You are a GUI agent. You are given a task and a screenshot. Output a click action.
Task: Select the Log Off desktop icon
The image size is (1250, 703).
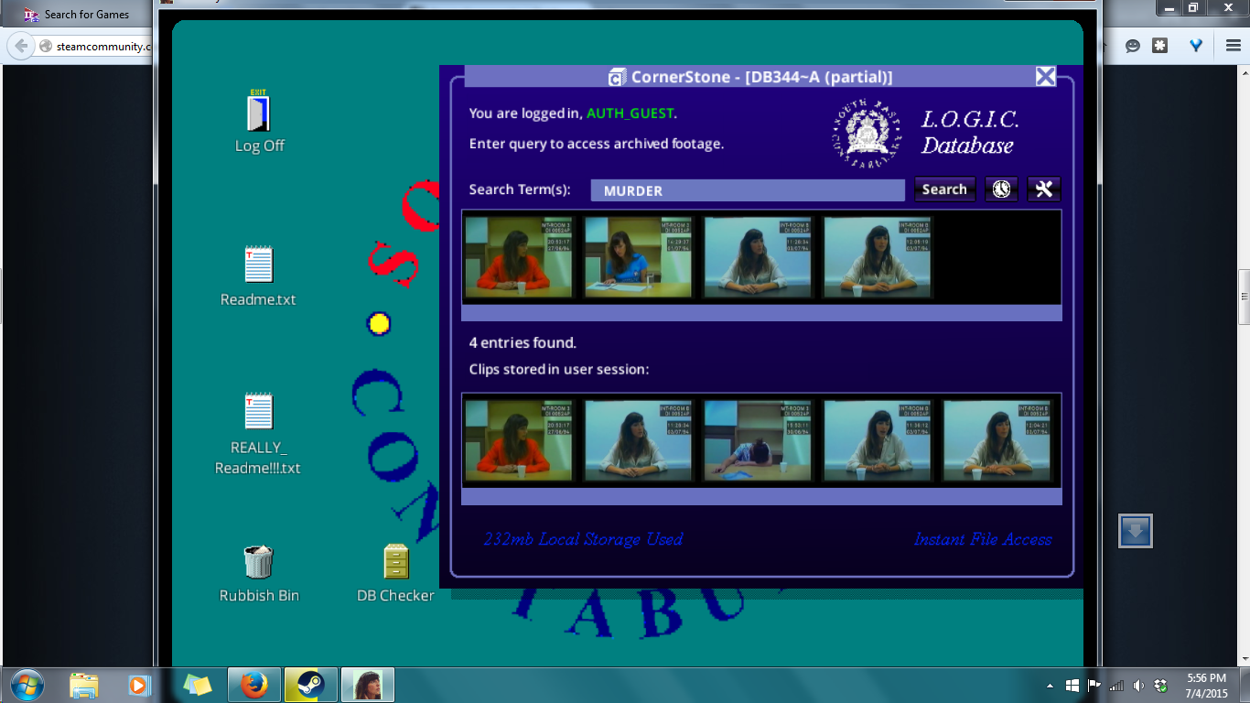click(259, 121)
